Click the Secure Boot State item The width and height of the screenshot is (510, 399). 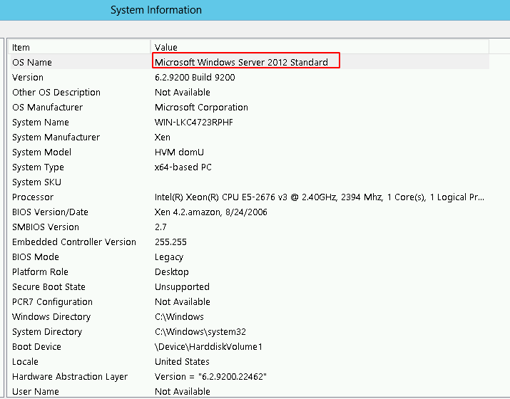[x=49, y=287]
